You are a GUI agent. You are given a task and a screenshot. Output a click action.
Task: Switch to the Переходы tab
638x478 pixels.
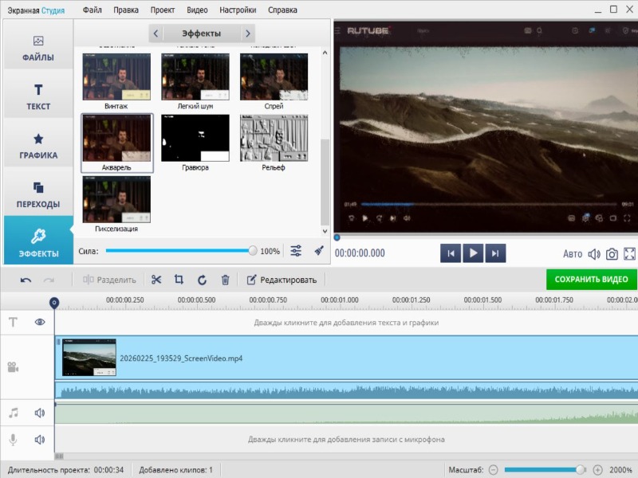(38, 194)
